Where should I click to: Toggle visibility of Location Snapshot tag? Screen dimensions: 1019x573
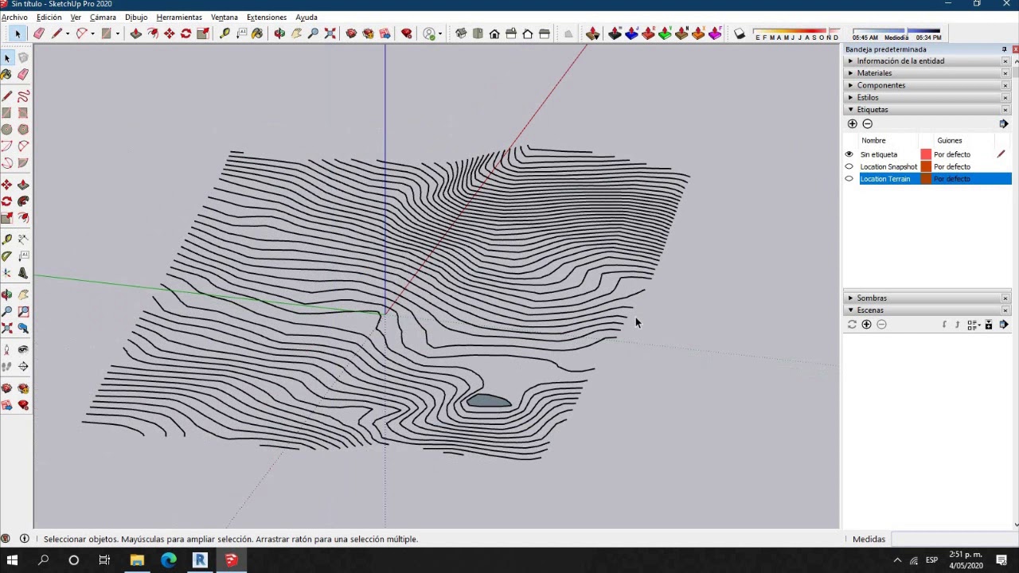tap(849, 166)
